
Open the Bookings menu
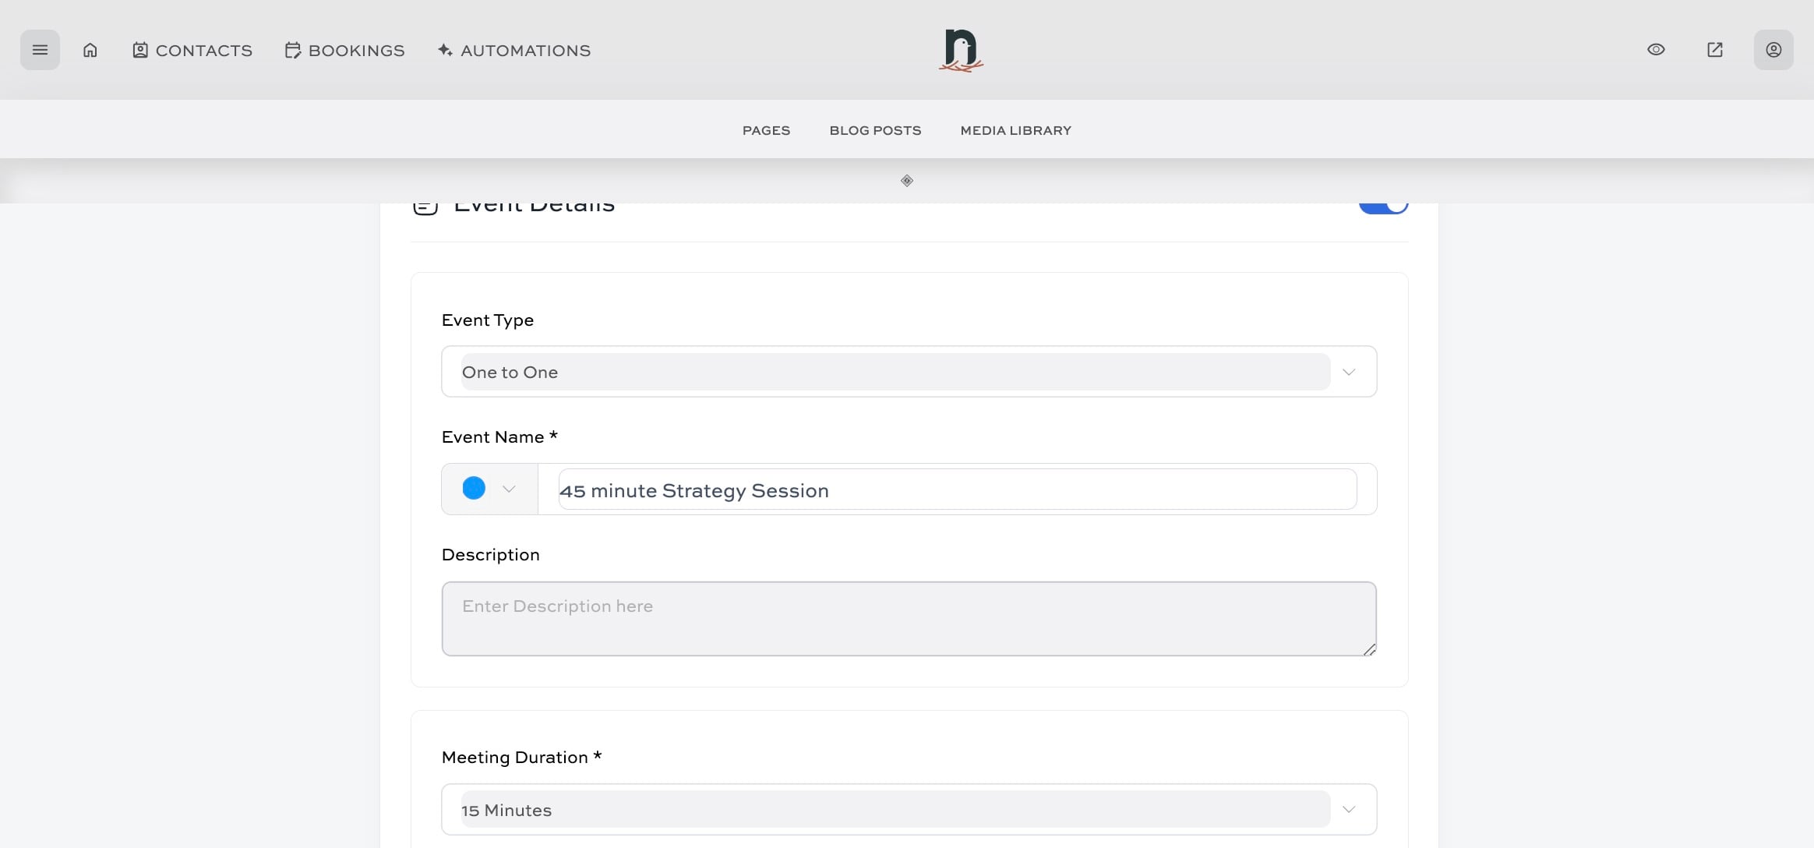coord(344,50)
